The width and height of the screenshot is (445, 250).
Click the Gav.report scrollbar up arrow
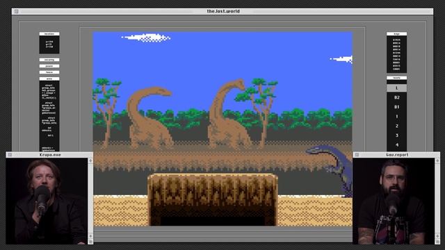click(437, 160)
